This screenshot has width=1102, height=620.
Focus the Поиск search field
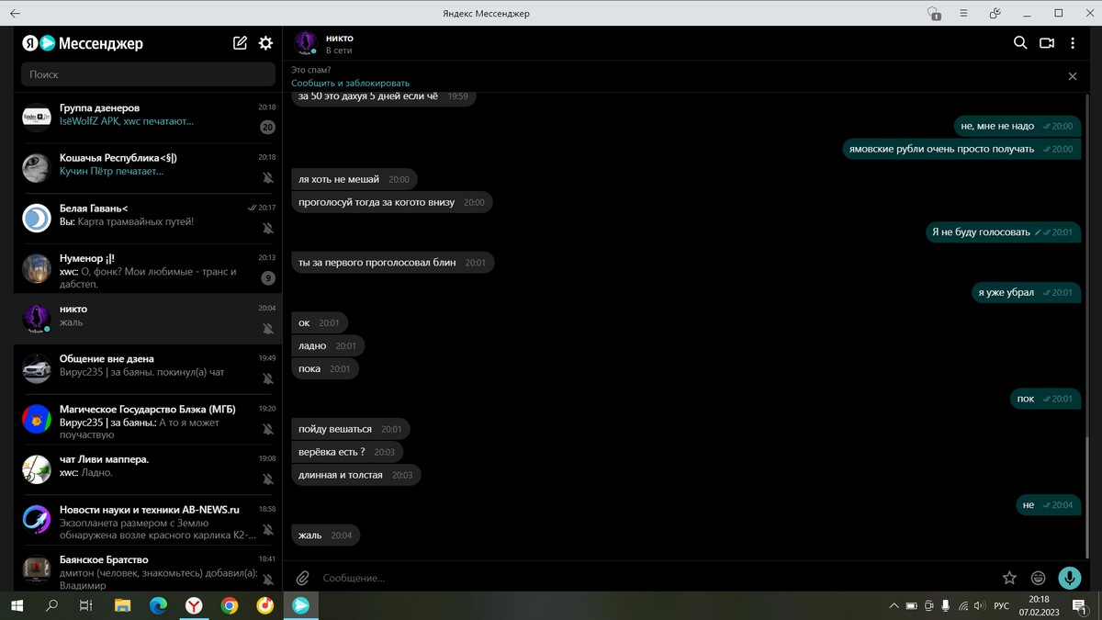(x=148, y=74)
